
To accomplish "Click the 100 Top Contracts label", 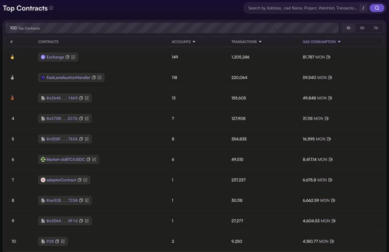I will coord(25,28).
